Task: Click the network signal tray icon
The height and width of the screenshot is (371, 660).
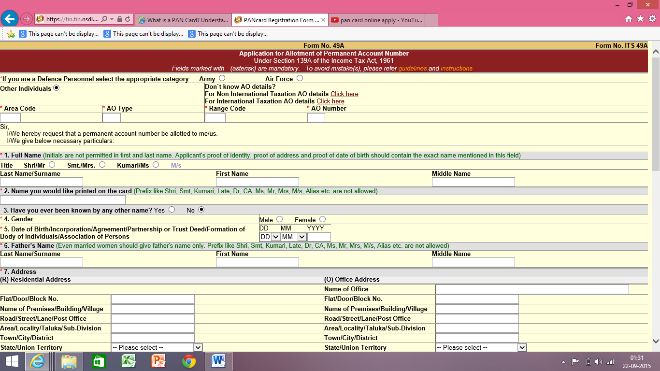Action: [611, 362]
